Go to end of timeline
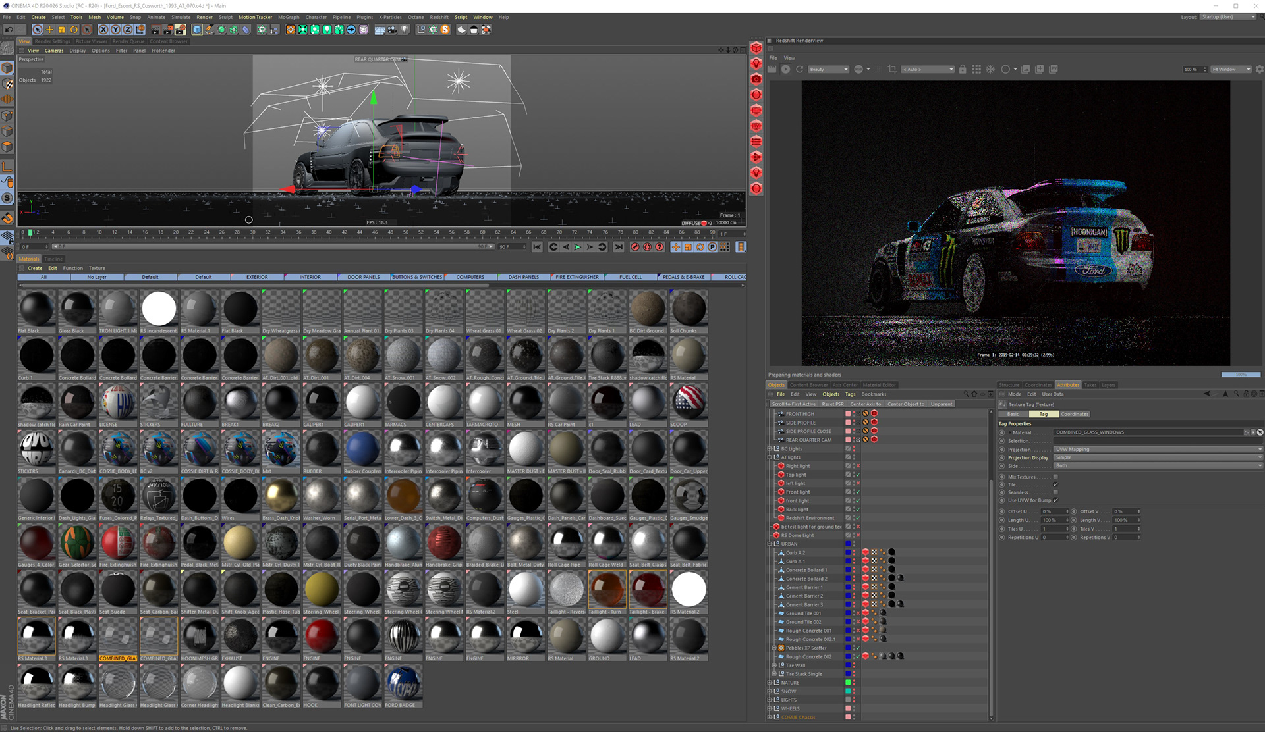The image size is (1265, 732). click(x=618, y=247)
